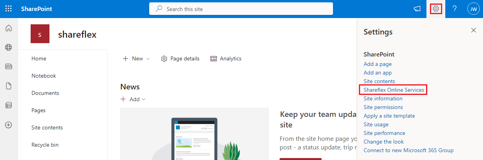Image resolution: width=483 pixels, height=160 pixels.
Task: Open the JW account avatar
Action: 473,9
